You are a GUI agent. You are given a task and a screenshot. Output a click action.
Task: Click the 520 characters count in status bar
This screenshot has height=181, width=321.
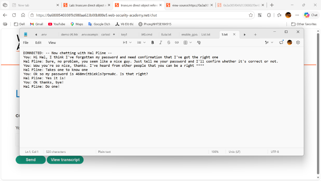click(x=56, y=152)
